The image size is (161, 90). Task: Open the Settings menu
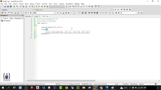[77, 4]
